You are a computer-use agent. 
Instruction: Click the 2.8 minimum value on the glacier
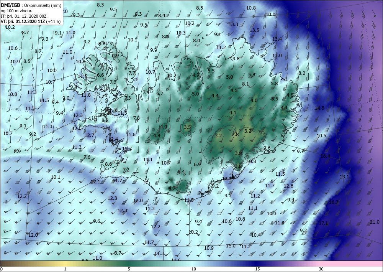[235, 135]
